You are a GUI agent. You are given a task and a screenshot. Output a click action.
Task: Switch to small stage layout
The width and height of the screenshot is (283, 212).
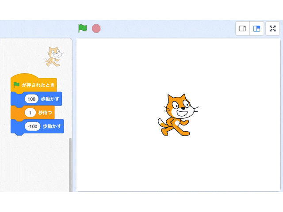tap(242, 28)
